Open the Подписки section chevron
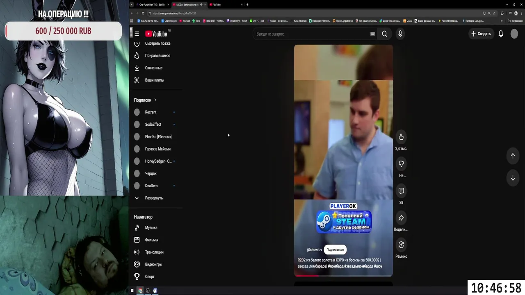The width and height of the screenshot is (525, 295). (x=155, y=100)
